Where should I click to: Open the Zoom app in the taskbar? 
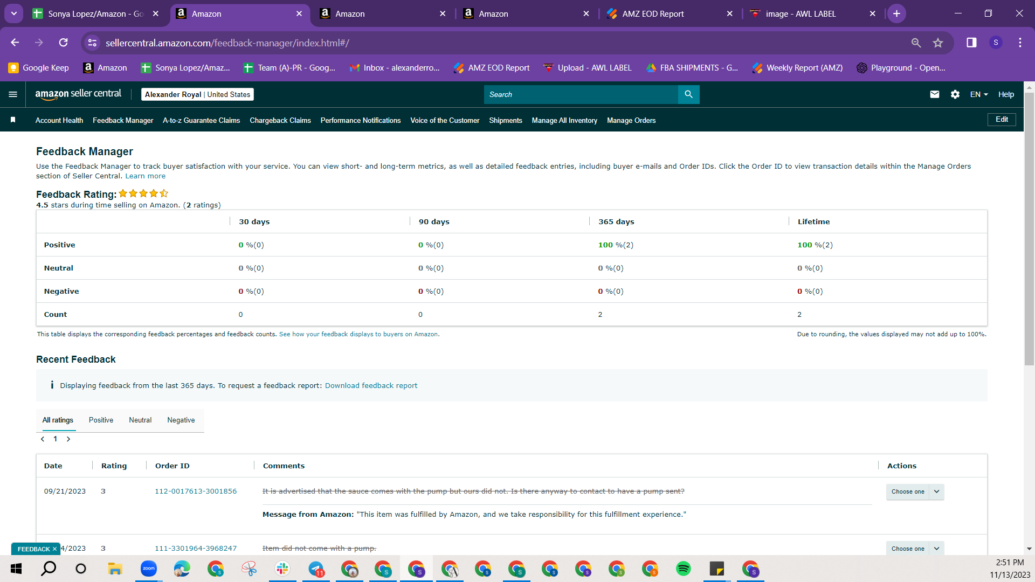tap(149, 569)
